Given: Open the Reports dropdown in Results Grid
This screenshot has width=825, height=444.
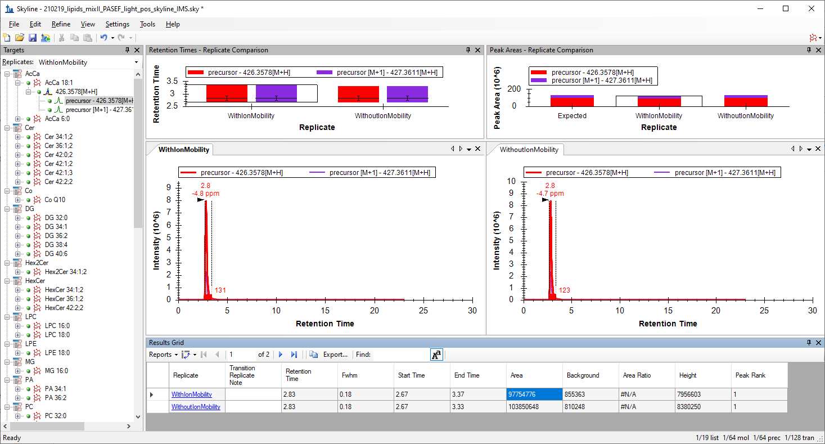Looking at the screenshot, I should pyautogui.click(x=163, y=355).
